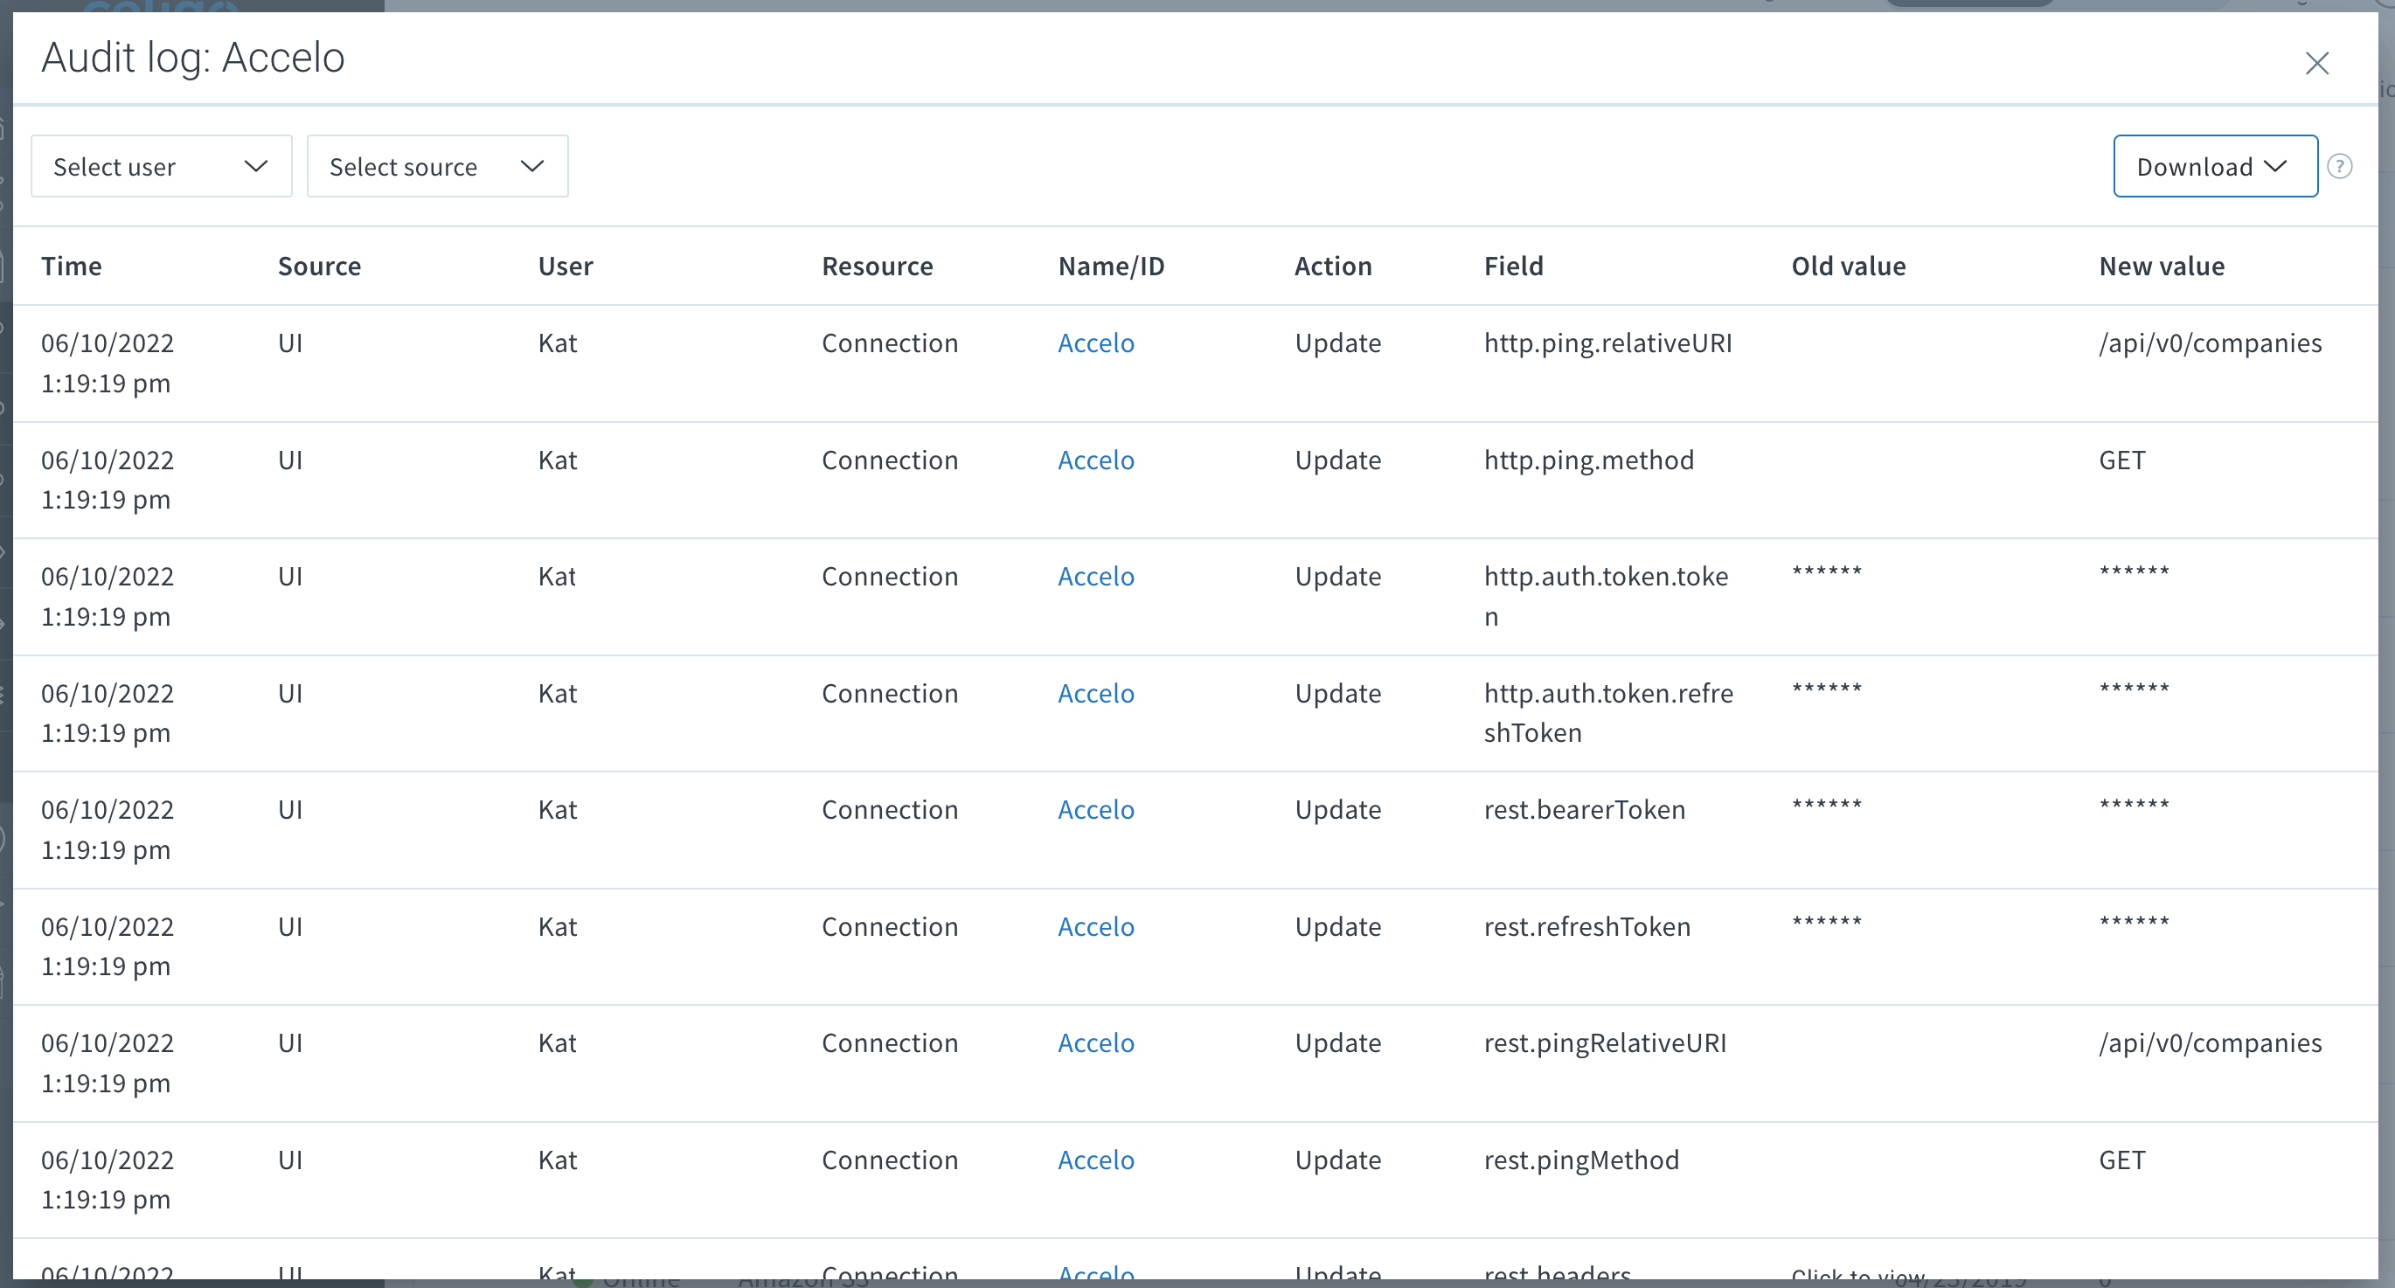2395x1288 pixels.
Task: Click Update action in http.ping.method row
Action: coord(1337,460)
